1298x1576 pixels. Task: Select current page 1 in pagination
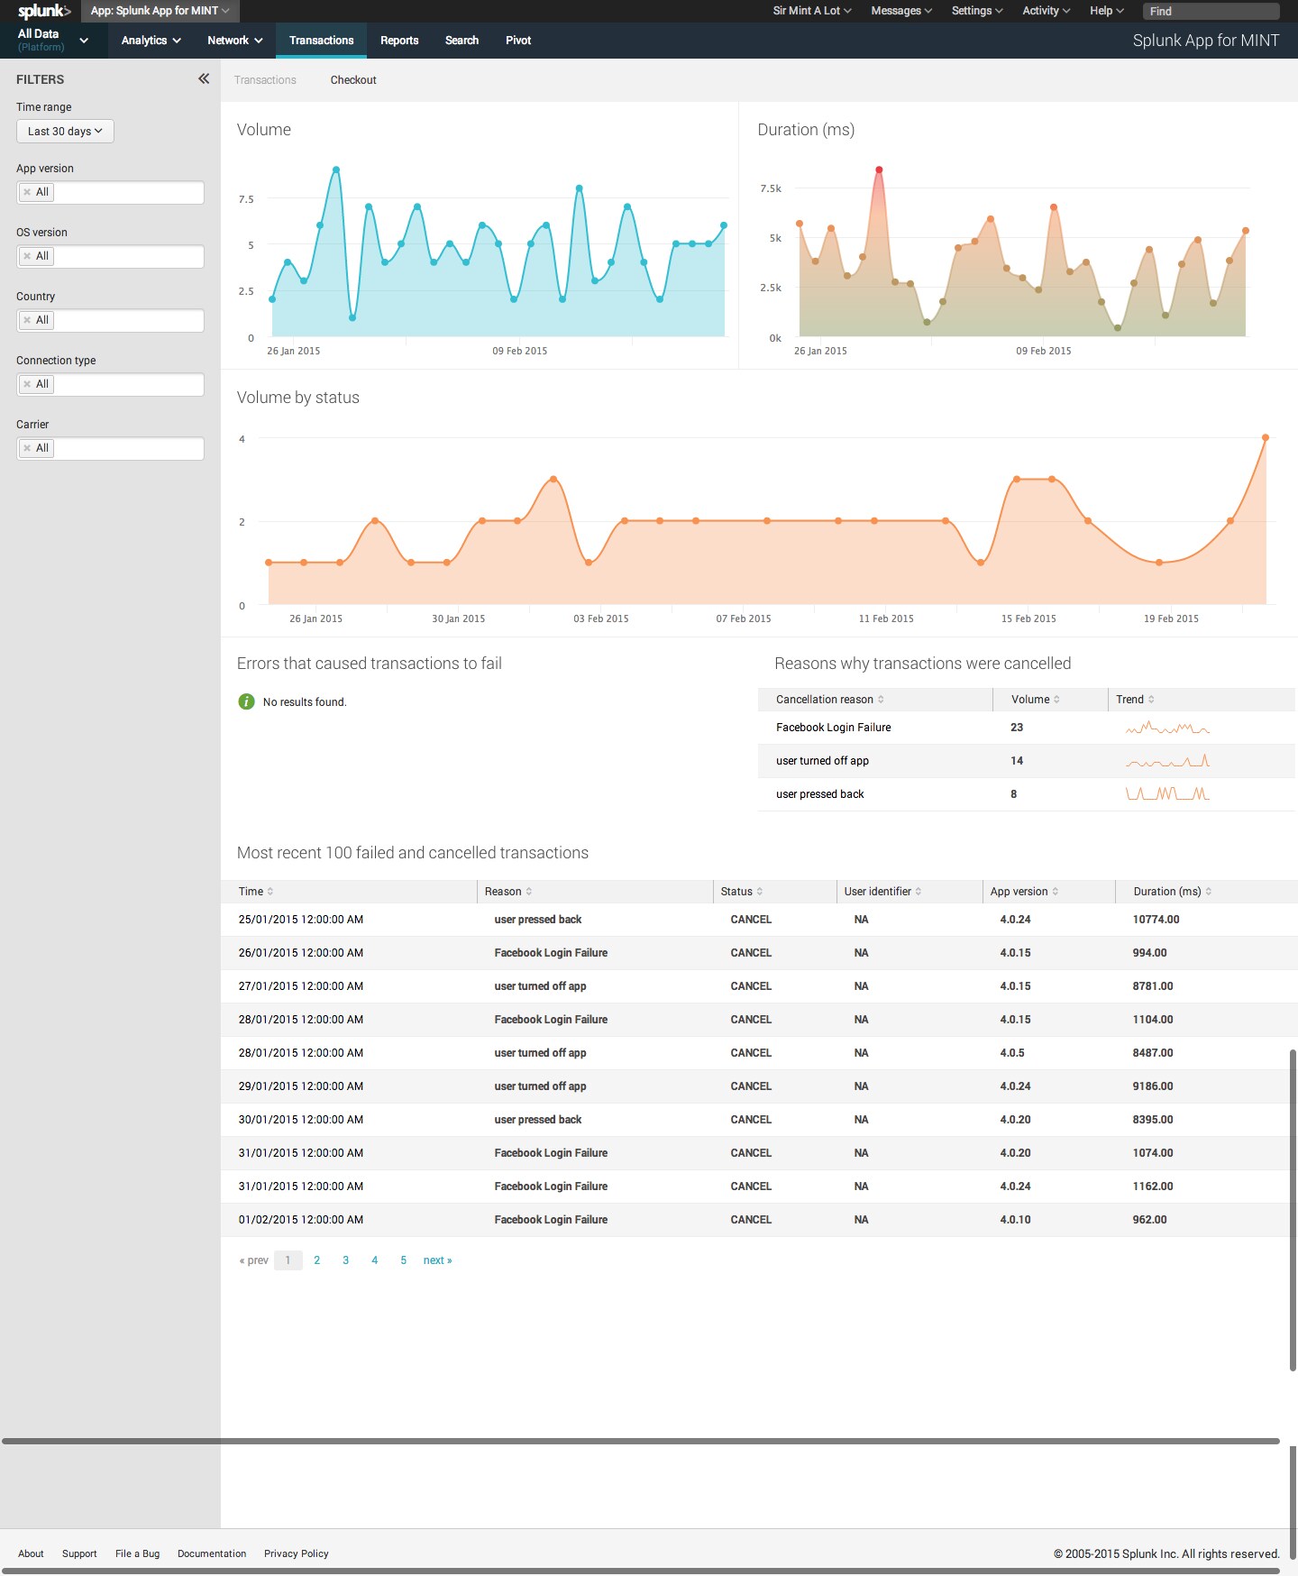288,1260
